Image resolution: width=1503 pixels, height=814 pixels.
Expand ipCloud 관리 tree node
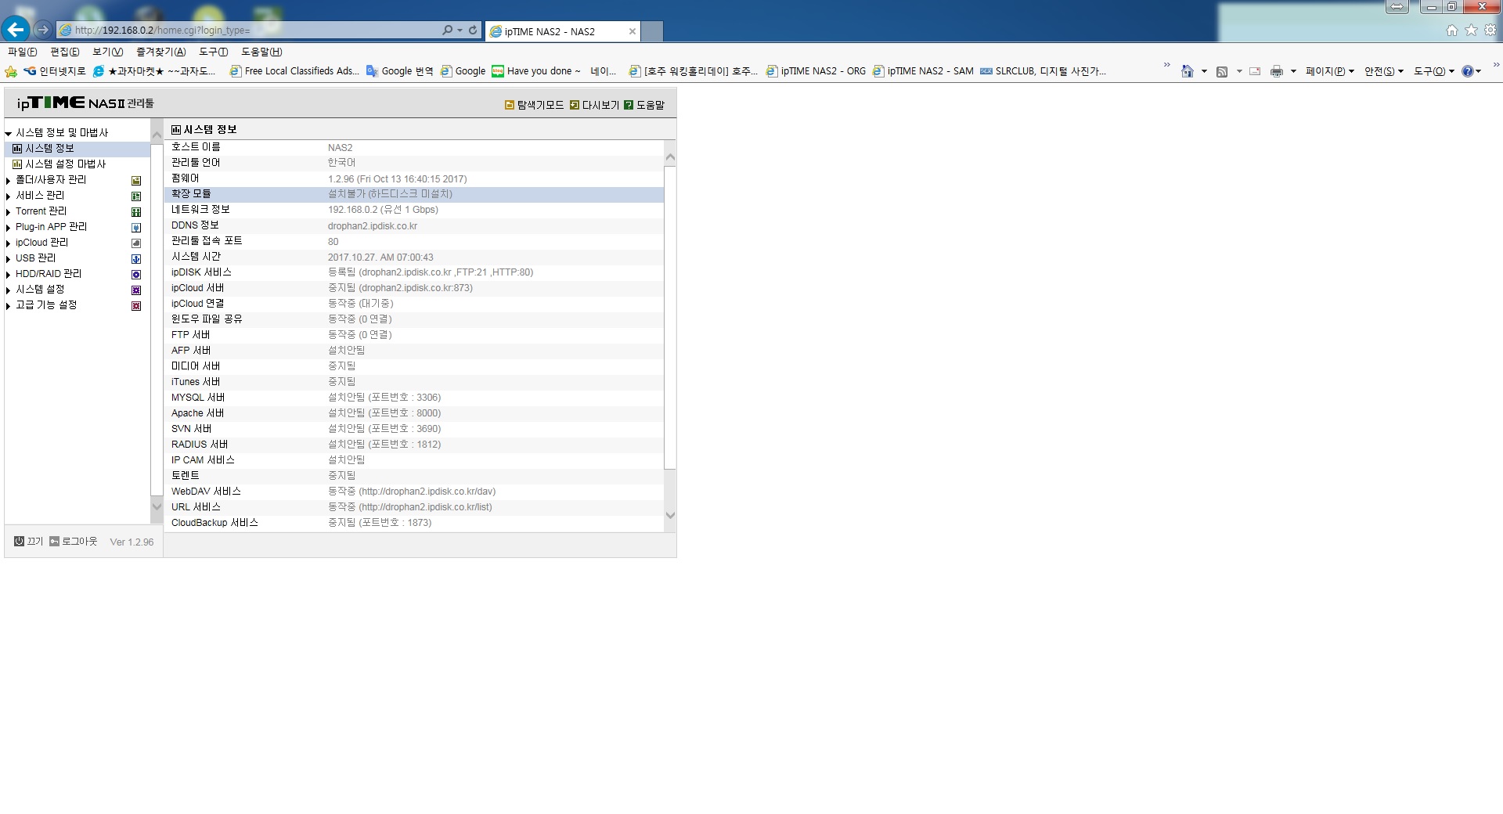[x=9, y=243]
